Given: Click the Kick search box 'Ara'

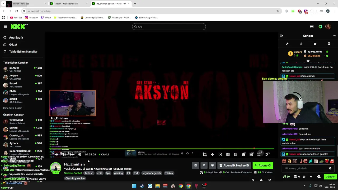Looking at the screenshot, I should [x=169, y=27].
